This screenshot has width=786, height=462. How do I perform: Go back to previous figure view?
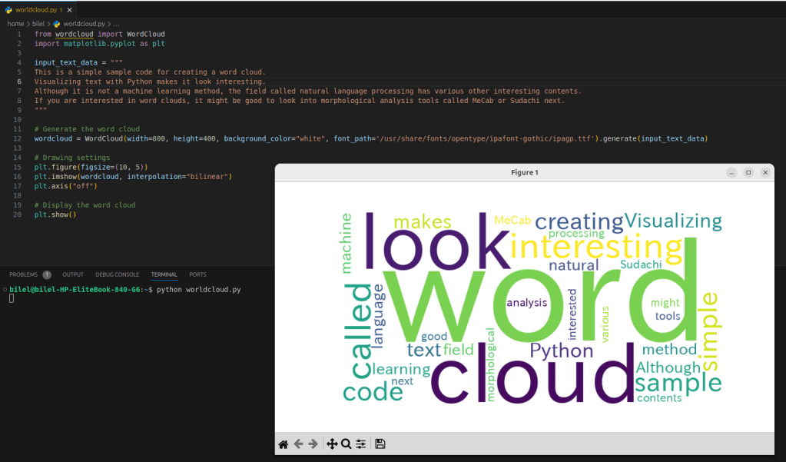(x=298, y=444)
